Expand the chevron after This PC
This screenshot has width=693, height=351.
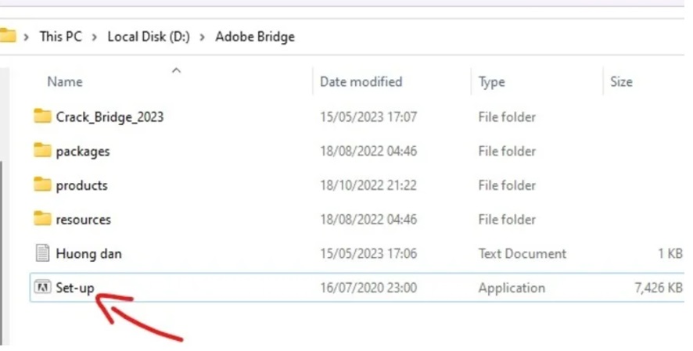click(94, 37)
